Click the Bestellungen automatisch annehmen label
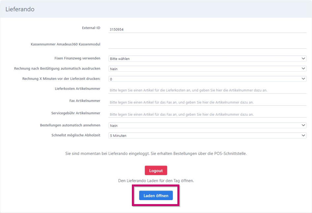Viewport: 312px width, 213px height. click(x=70, y=125)
